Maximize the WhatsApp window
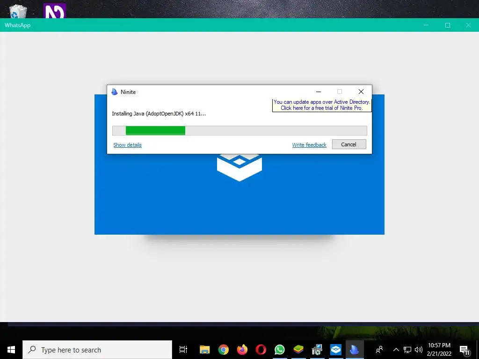Screen dimensions: 479x359 448,25
